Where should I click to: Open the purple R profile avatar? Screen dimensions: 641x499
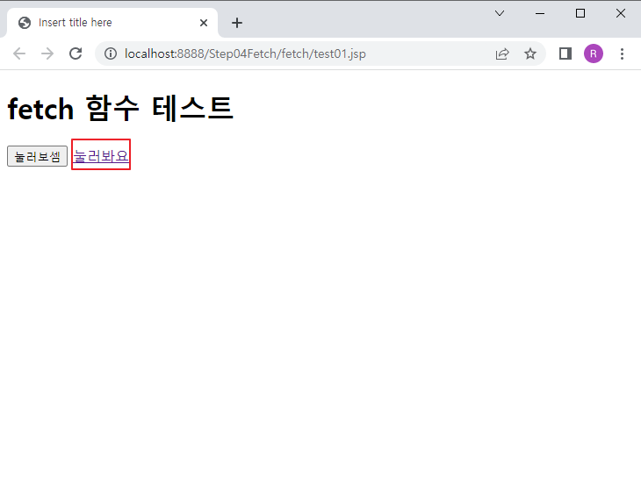click(594, 53)
